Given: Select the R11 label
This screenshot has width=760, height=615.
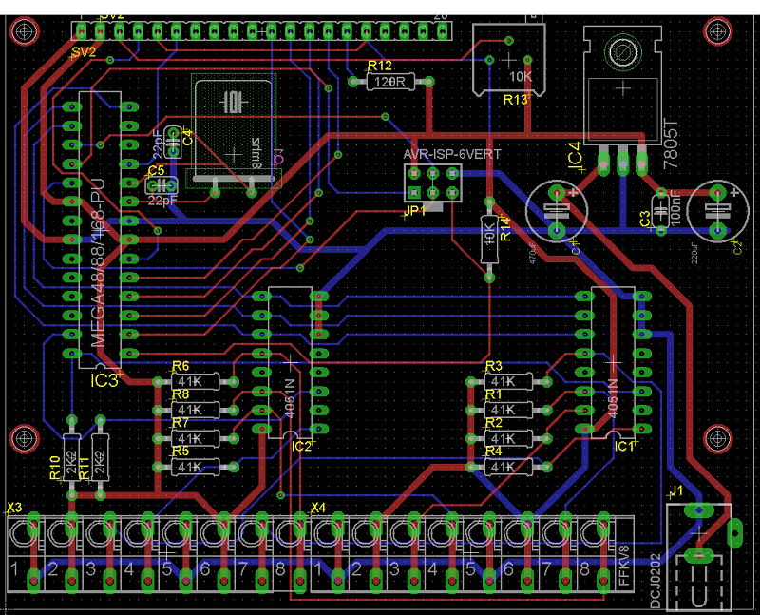Looking at the screenshot, I should click(x=84, y=468).
